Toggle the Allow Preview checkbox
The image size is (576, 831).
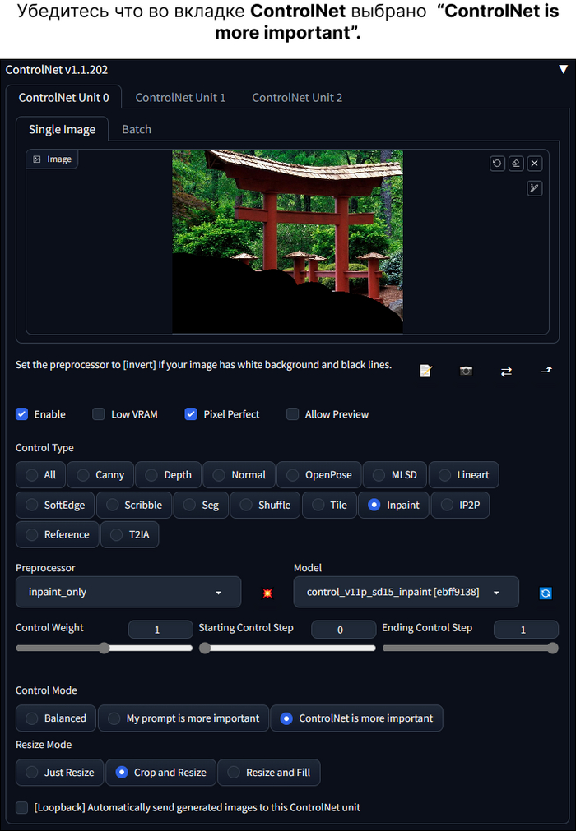(292, 414)
